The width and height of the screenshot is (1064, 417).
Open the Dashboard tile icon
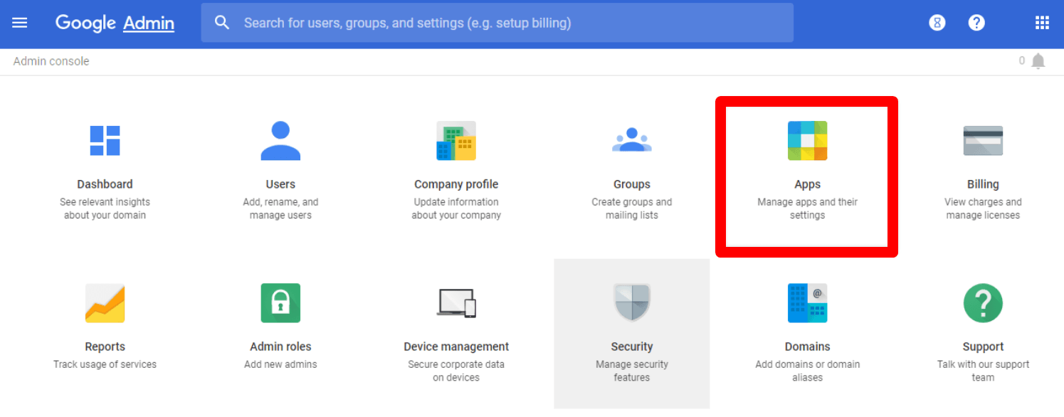105,140
